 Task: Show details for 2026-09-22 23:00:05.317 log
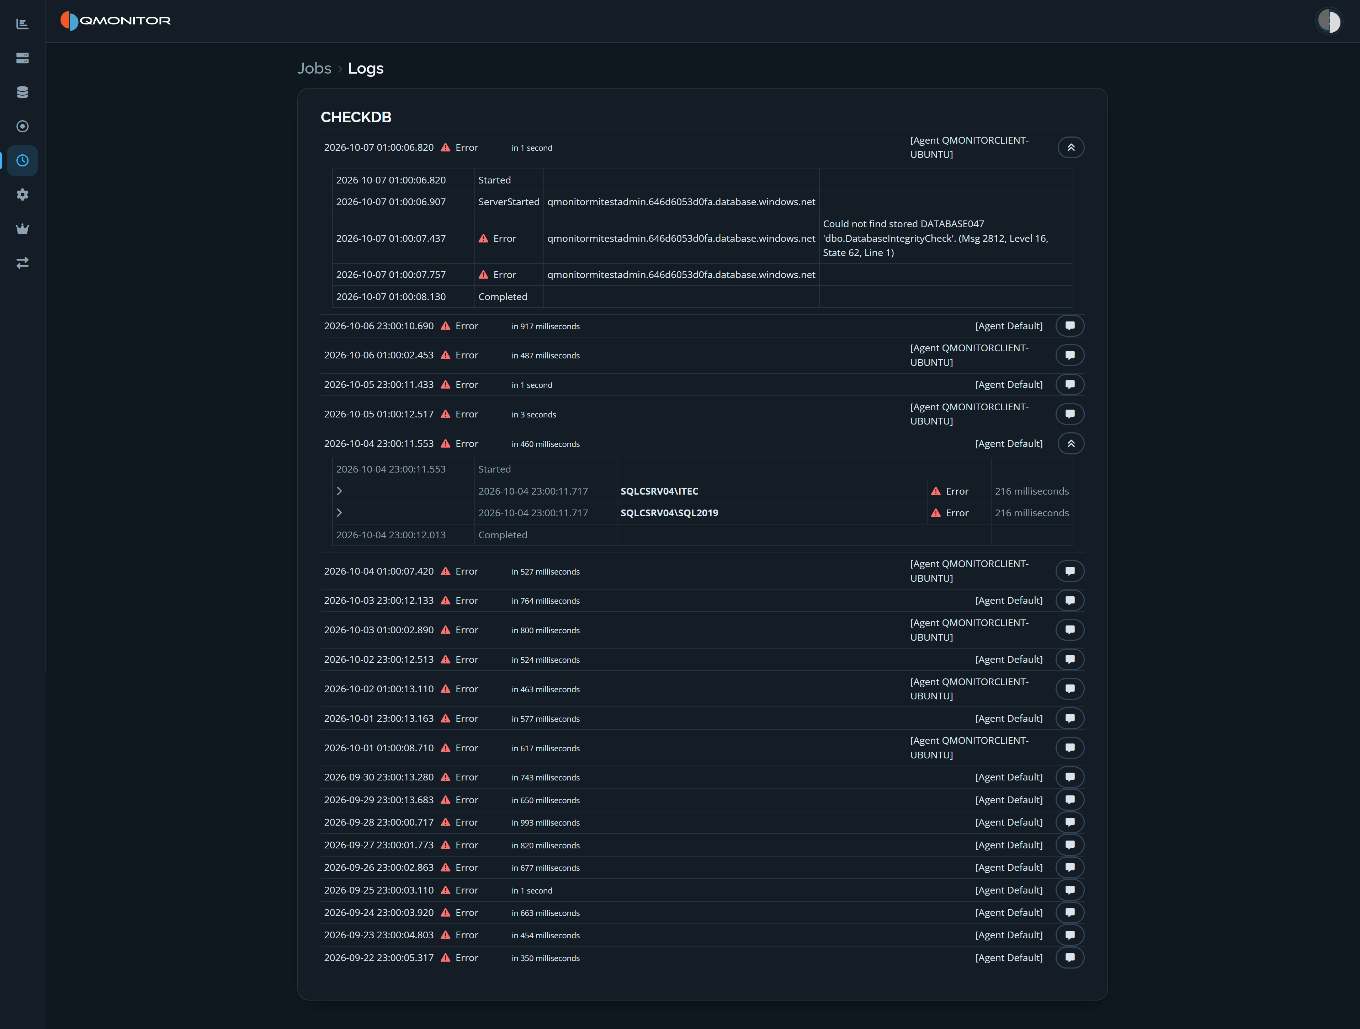pyautogui.click(x=1070, y=958)
